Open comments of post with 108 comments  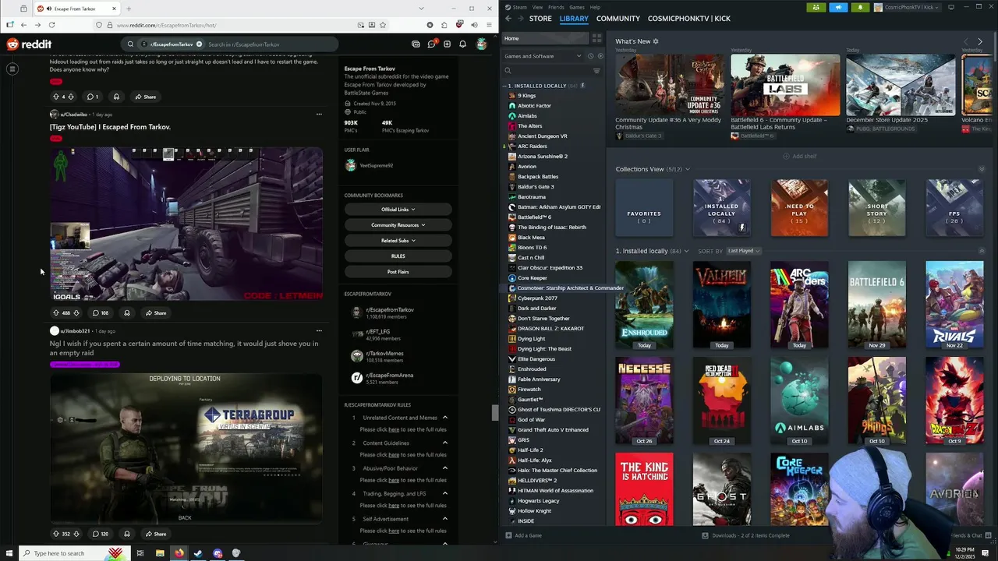tap(100, 312)
